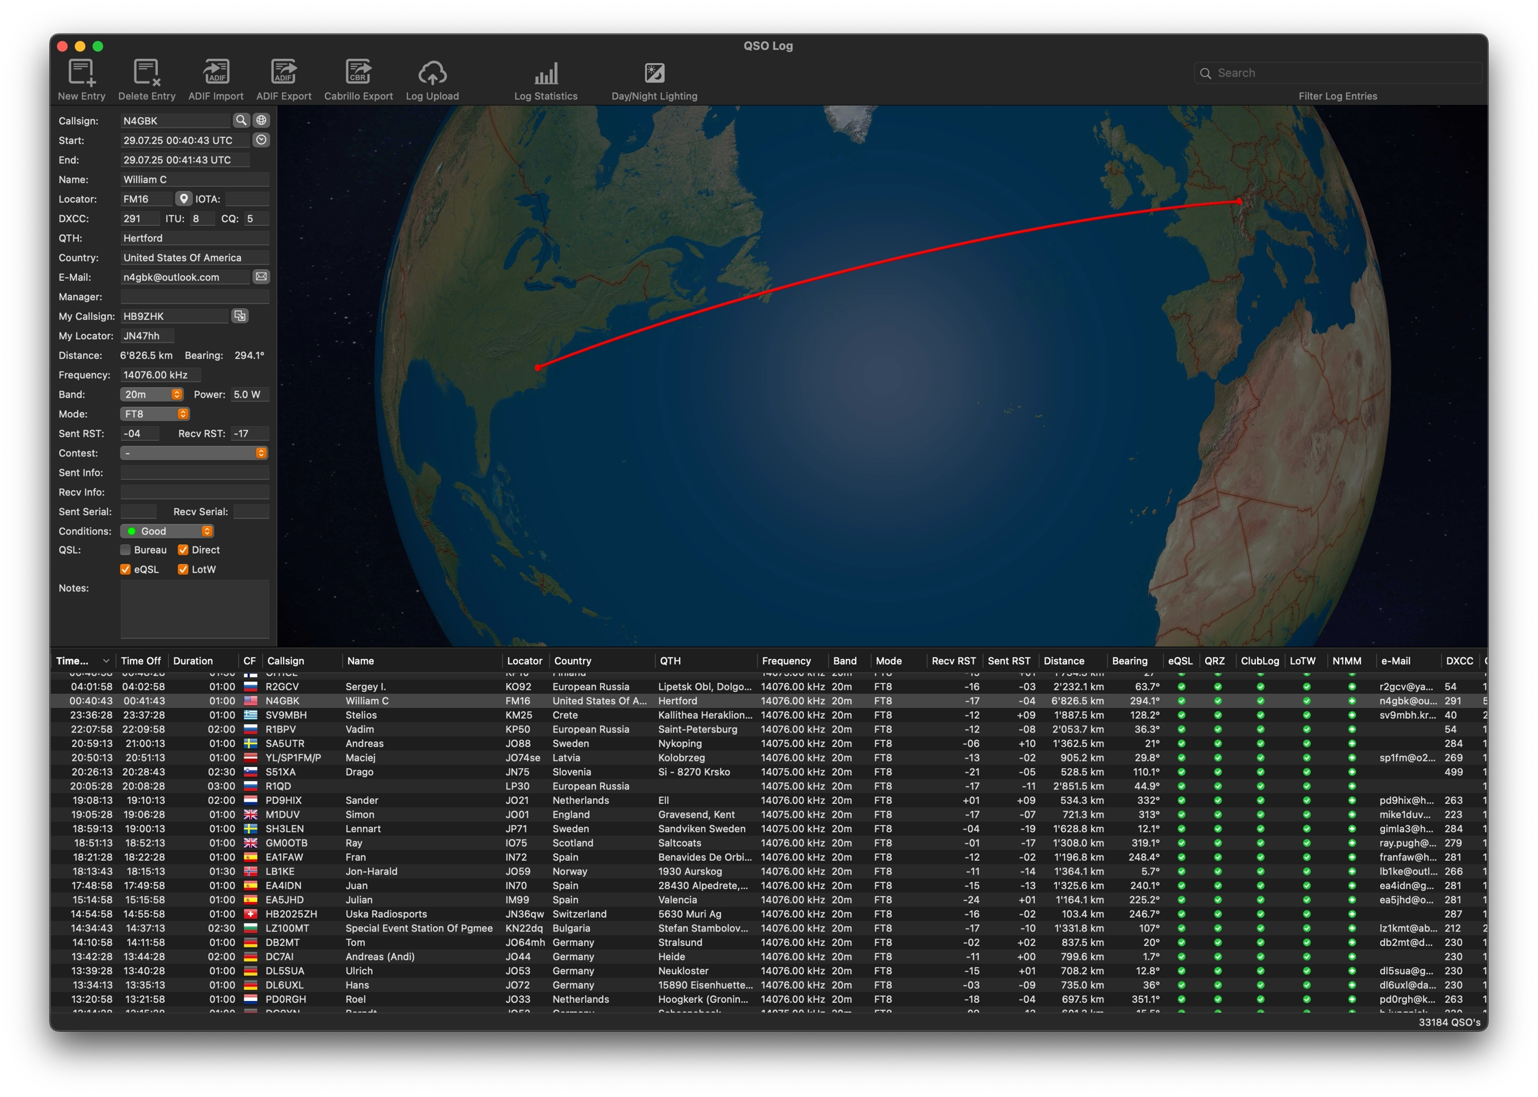This screenshot has width=1538, height=1097.
Task: Open the Band dropdown showing 20m
Action: point(152,395)
